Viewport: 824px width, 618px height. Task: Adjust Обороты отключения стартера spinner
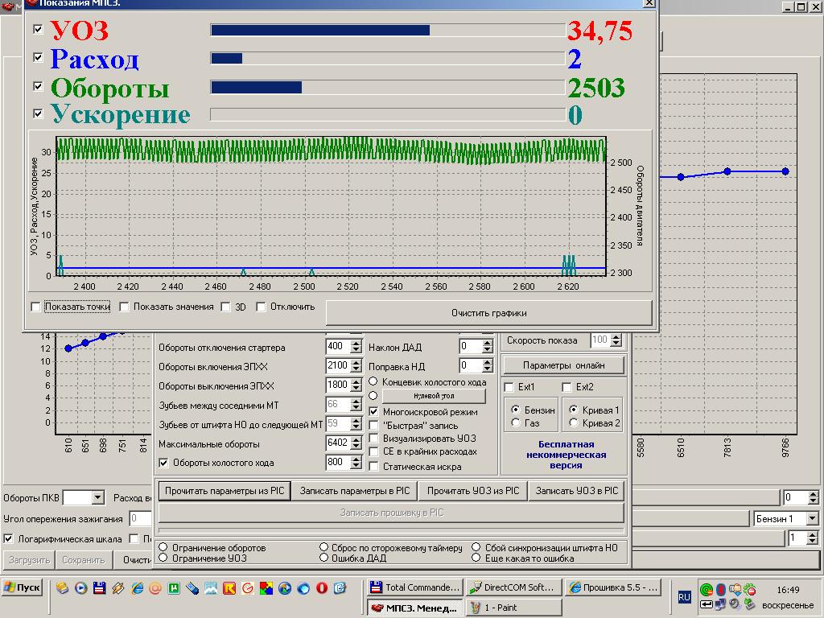356,346
